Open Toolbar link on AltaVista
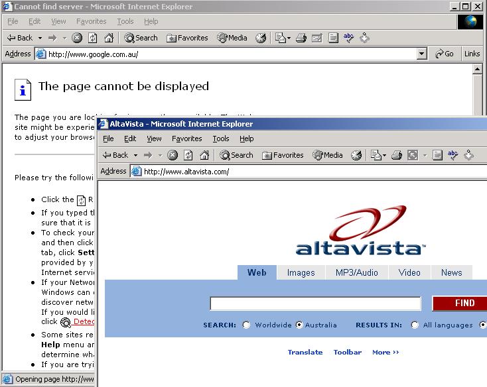487x387 pixels. [x=348, y=353]
